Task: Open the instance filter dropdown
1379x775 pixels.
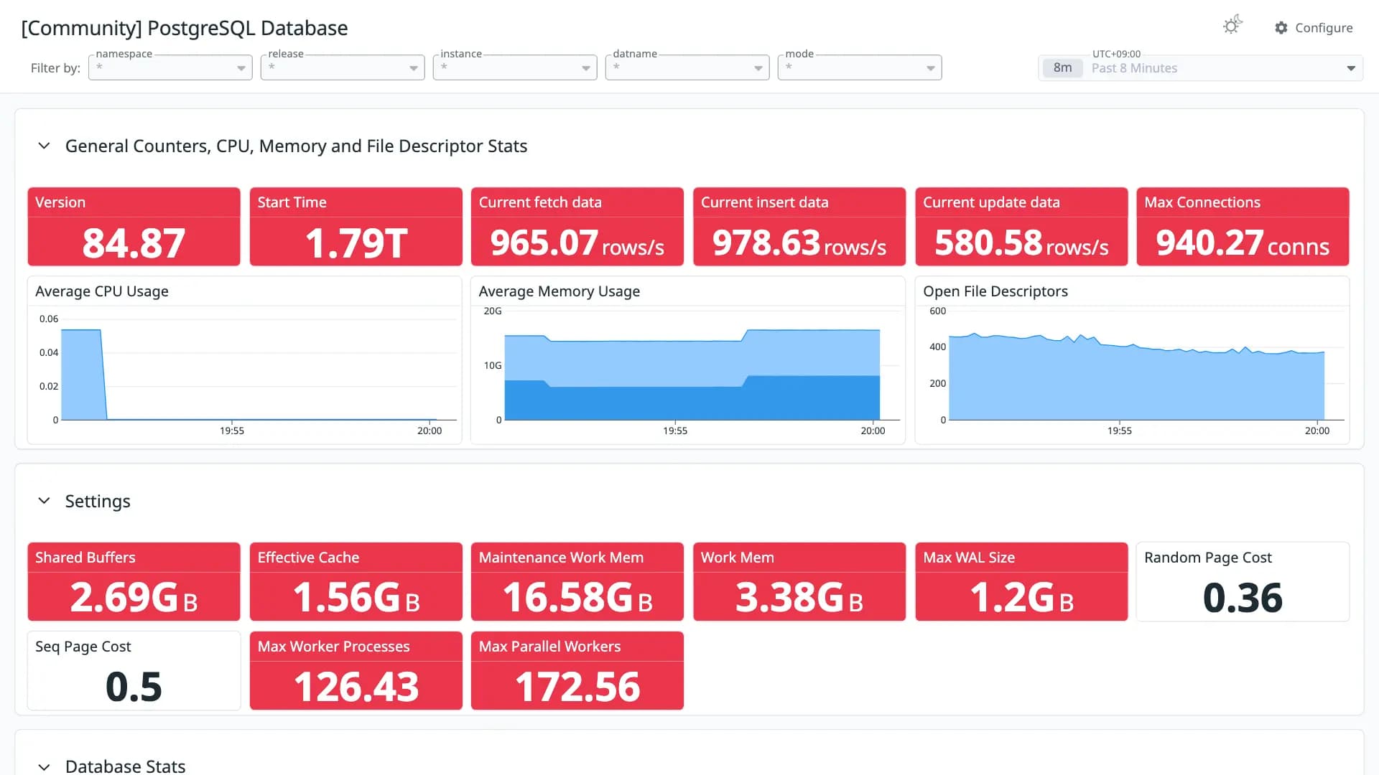Action: [x=515, y=67]
